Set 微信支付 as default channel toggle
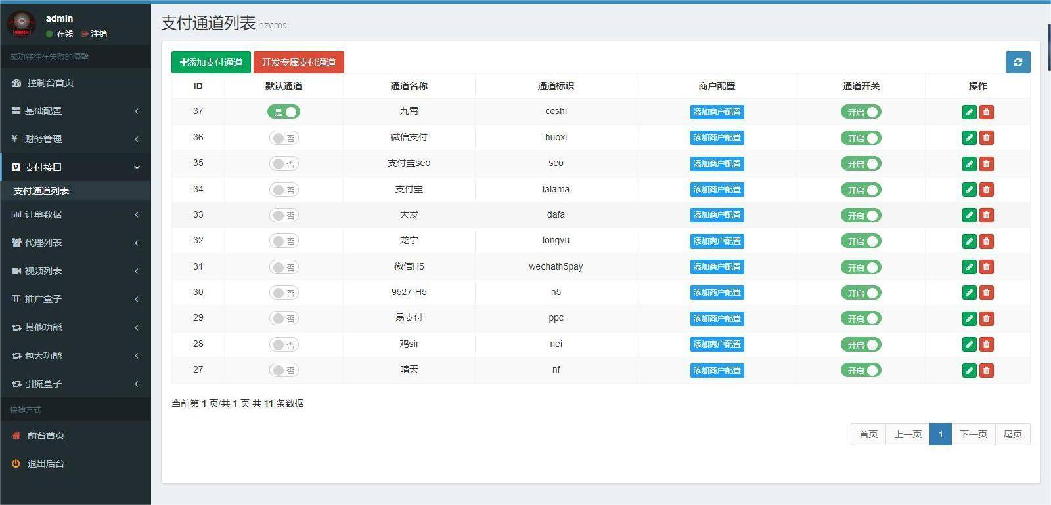This screenshot has height=505, width=1051. click(284, 138)
